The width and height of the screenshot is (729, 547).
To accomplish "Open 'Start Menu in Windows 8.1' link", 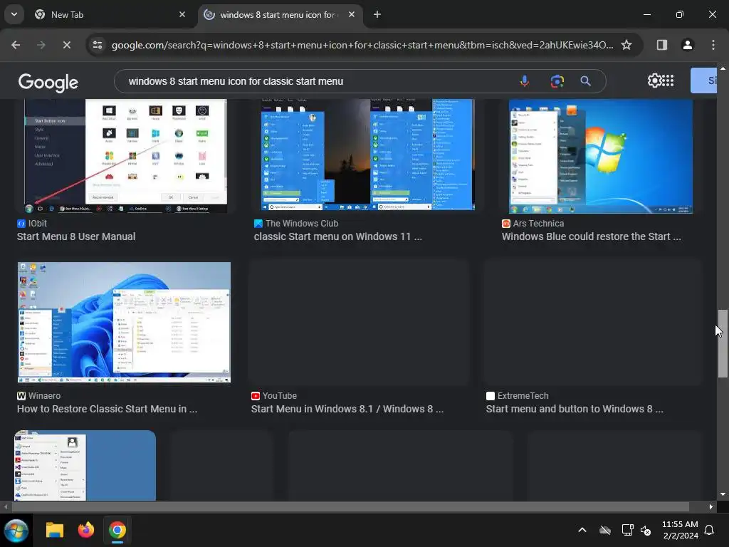I will 347,409.
